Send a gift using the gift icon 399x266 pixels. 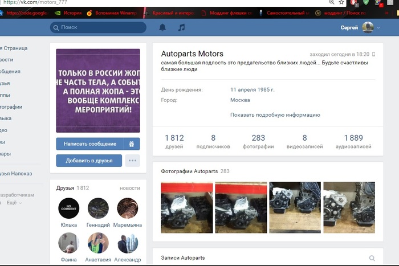pos(132,144)
